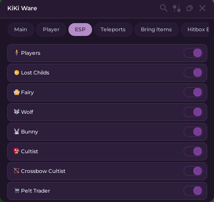Click the Pelt Trader cart icon

17,190
